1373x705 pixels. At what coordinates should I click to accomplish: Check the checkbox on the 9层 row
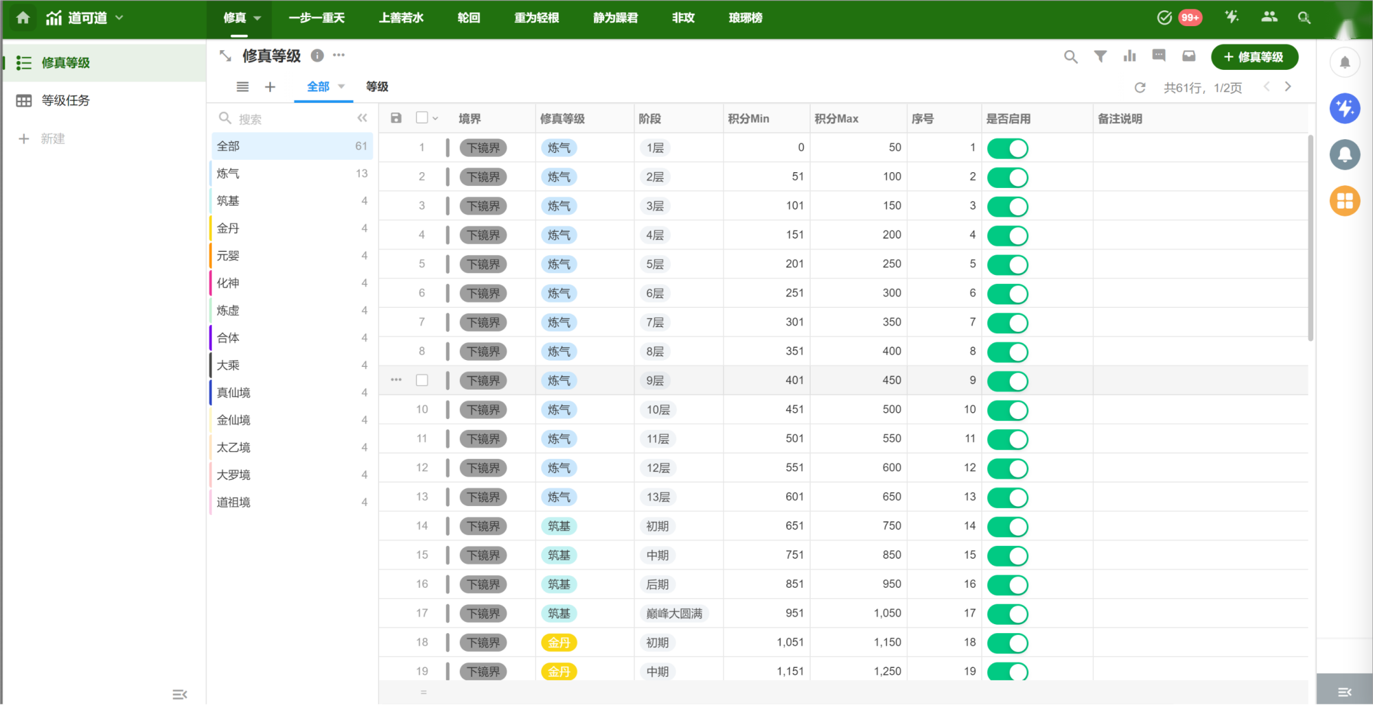(422, 380)
